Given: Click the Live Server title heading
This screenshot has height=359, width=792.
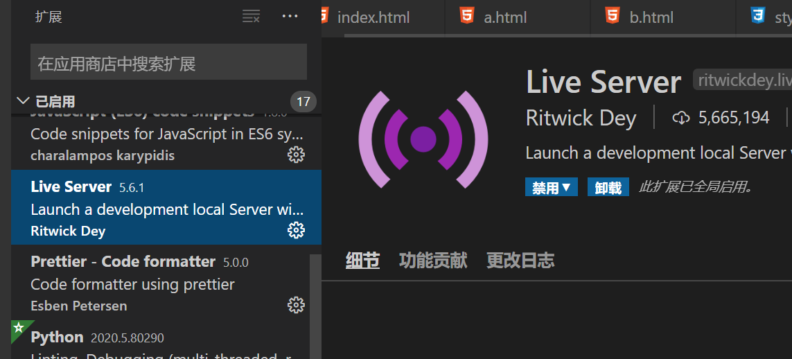Looking at the screenshot, I should [x=604, y=81].
